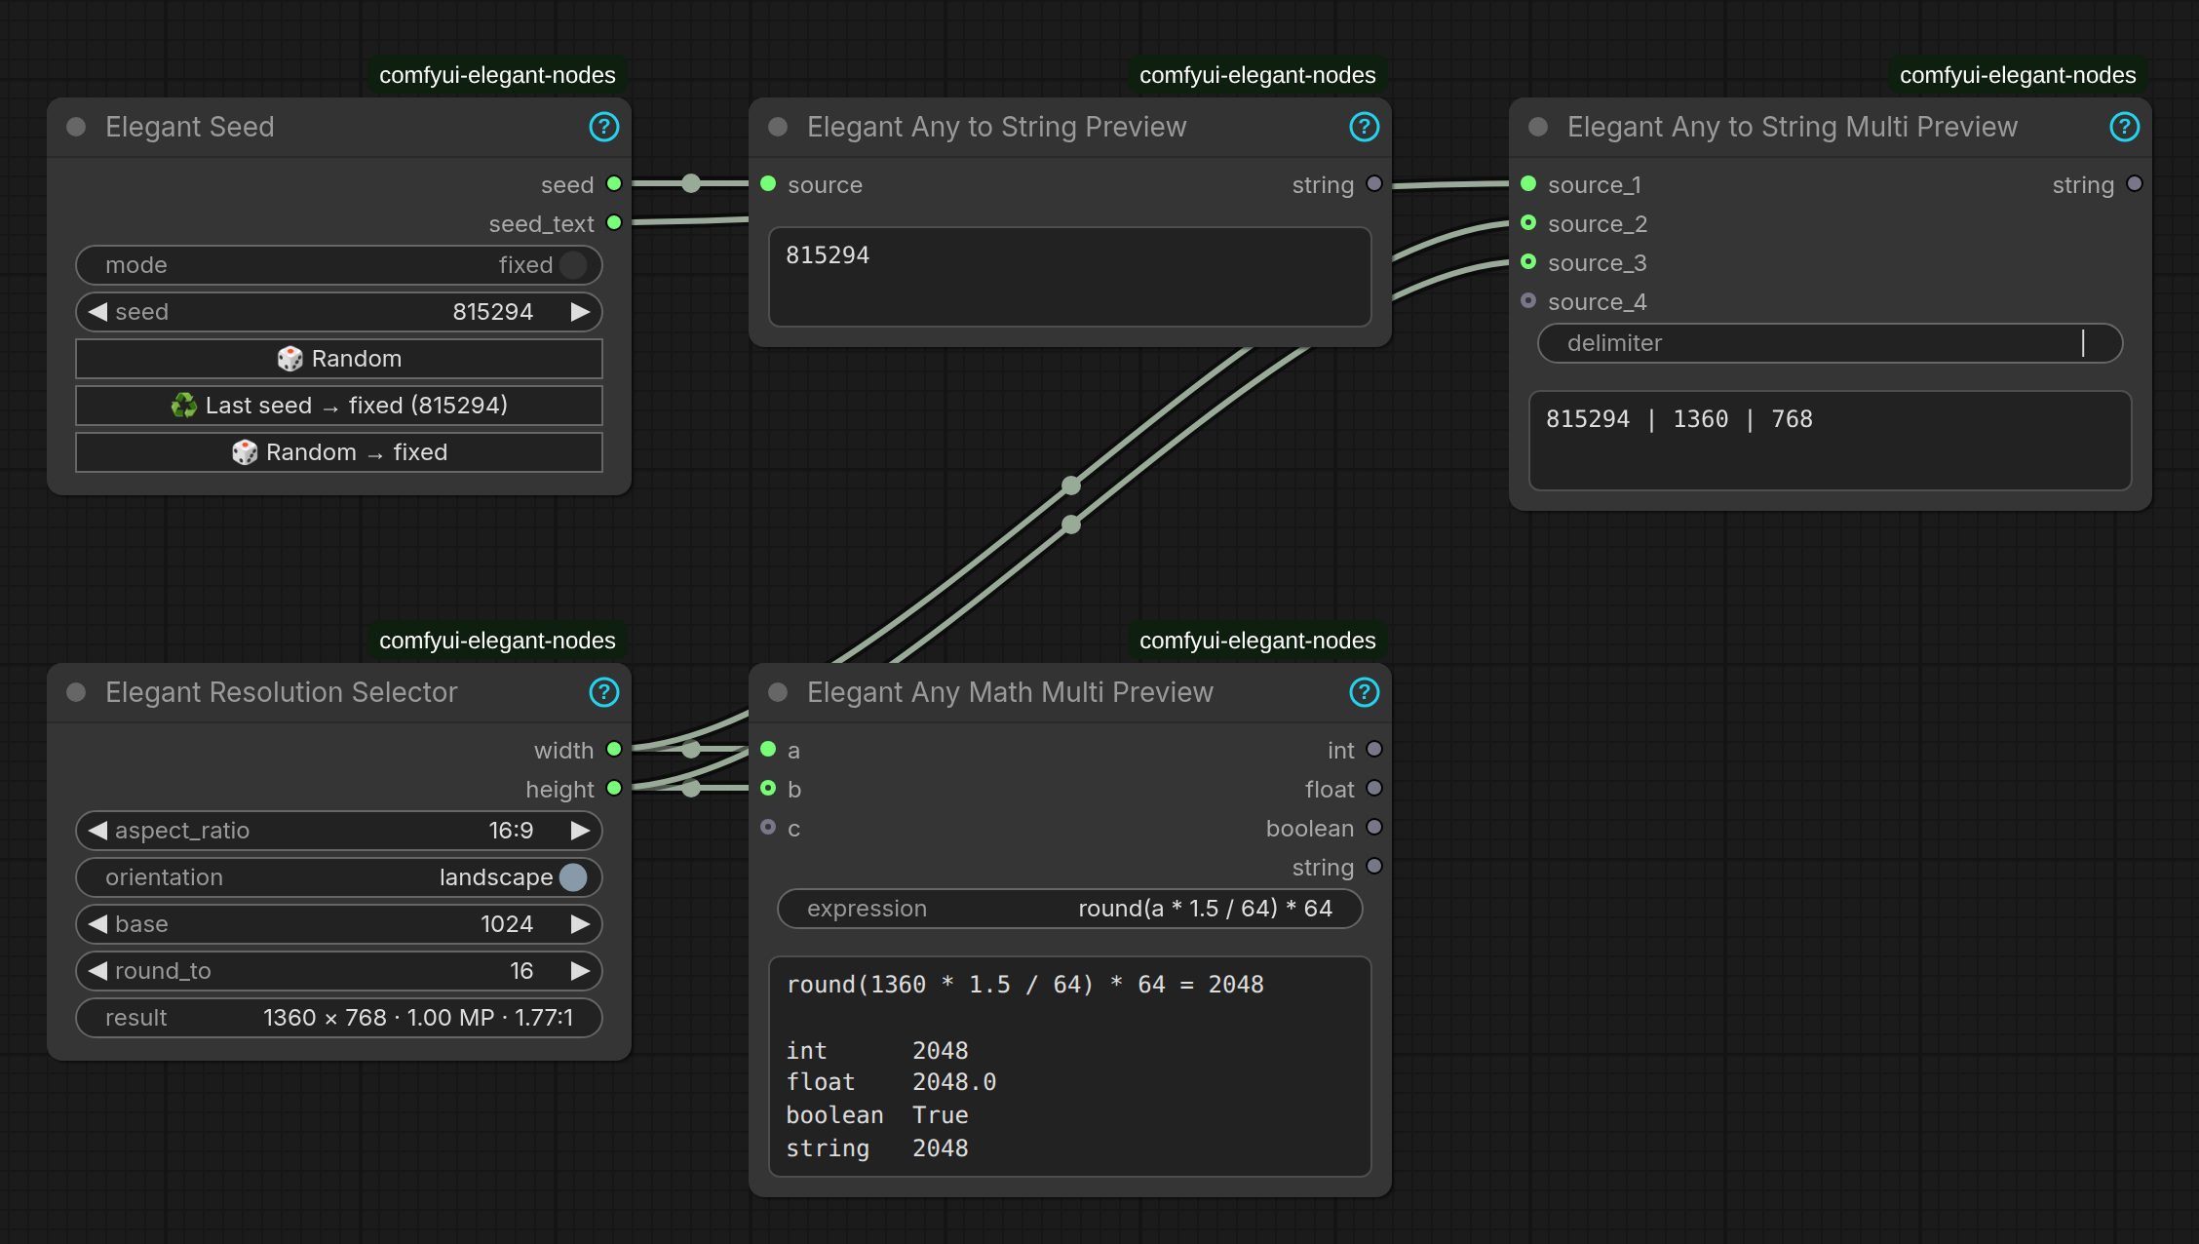Toggle orientation landscape switch
Viewport: 2199px width, 1244px height.
coord(573,877)
